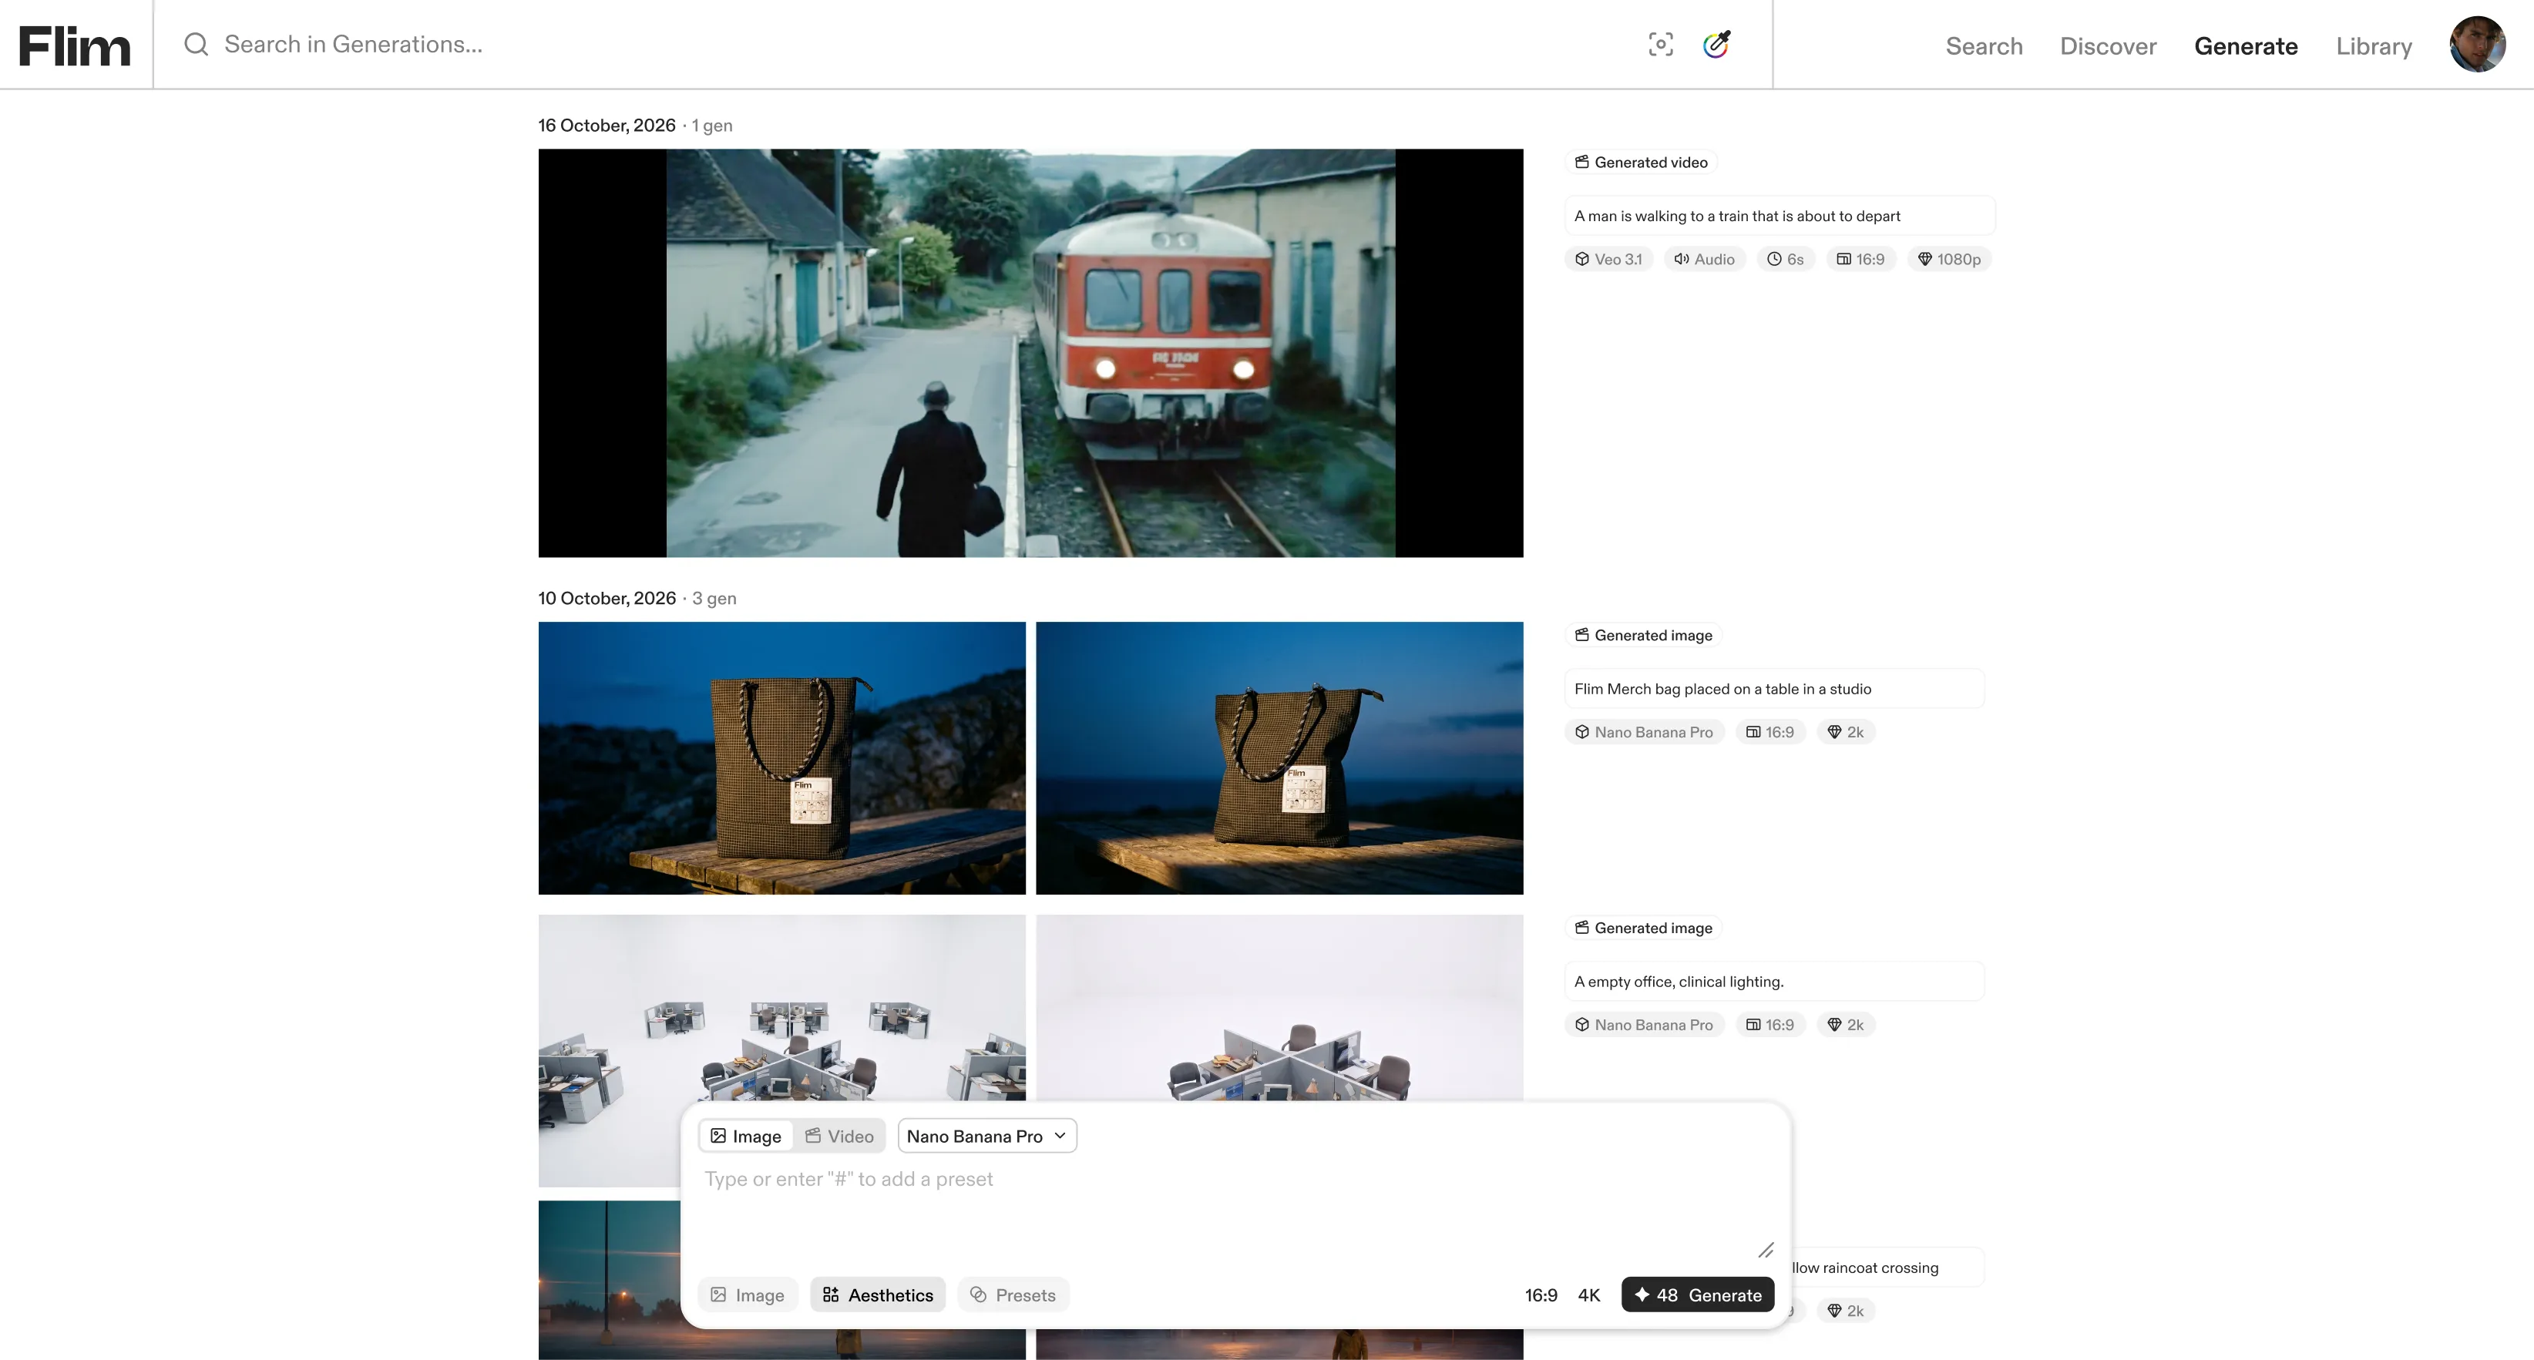Open the user profile avatar

(2477, 44)
